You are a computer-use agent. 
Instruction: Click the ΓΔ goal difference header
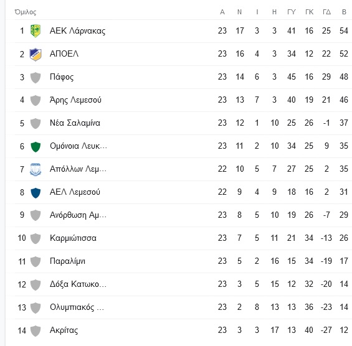tap(326, 12)
